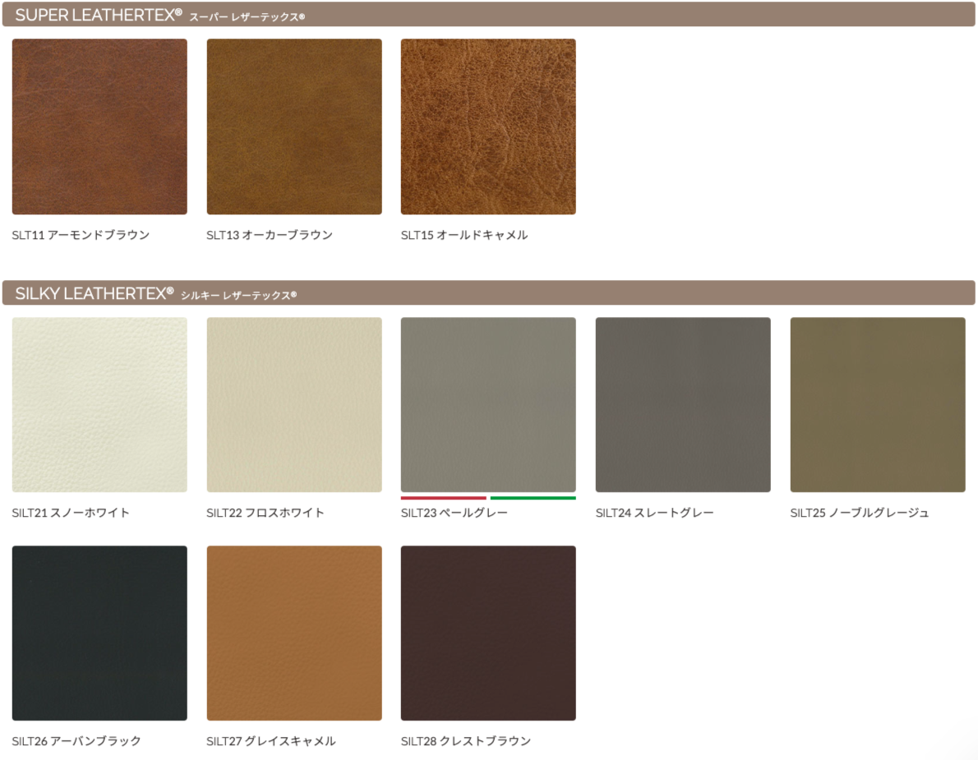Click label text 'SILT23 ペールグレー'
Image resolution: width=978 pixels, height=760 pixels.
(454, 513)
